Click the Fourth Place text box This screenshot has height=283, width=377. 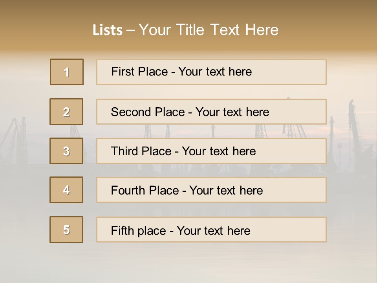point(211,190)
